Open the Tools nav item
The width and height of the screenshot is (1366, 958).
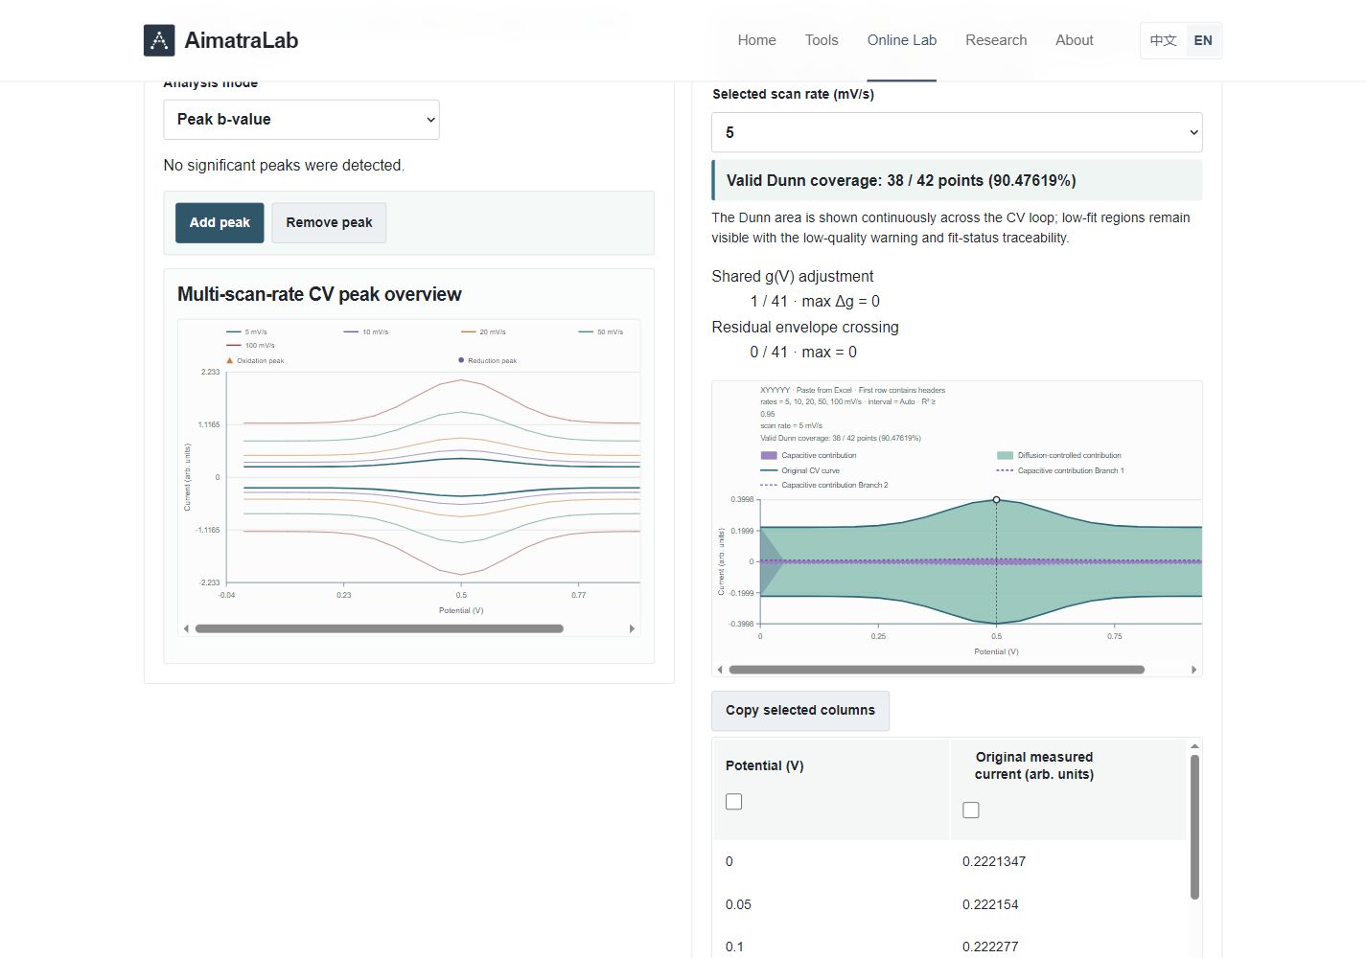tap(822, 40)
